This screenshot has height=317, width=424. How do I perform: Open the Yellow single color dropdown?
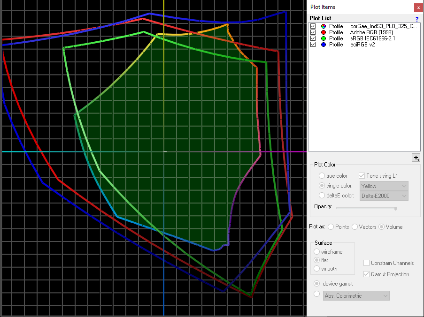pyautogui.click(x=384, y=186)
